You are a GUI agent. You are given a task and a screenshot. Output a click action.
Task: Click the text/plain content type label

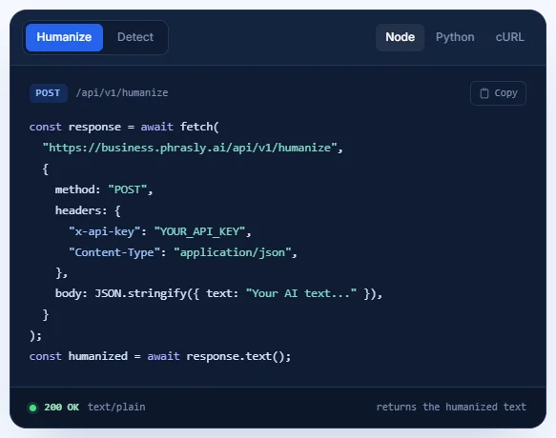(116, 408)
